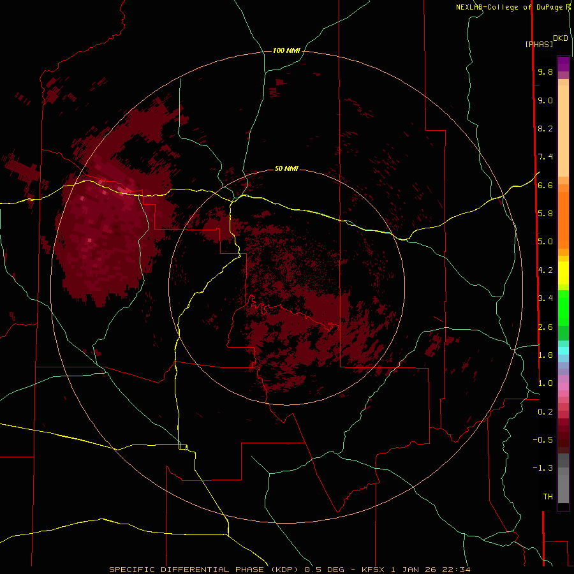574x574 pixels.
Task: Select the -1.3 value on color scale
Action: (x=543, y=468)
